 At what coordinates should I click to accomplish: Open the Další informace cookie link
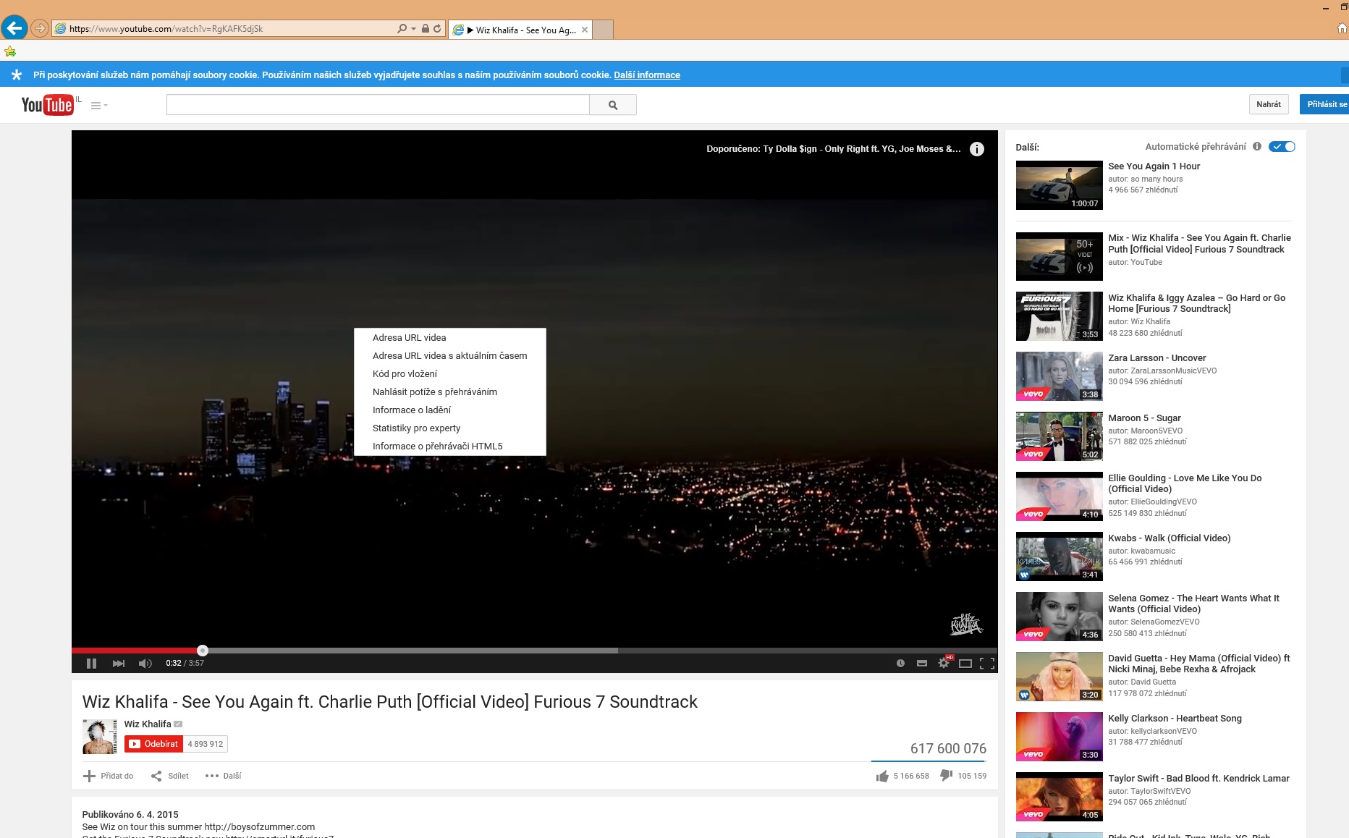click(647, 75)
